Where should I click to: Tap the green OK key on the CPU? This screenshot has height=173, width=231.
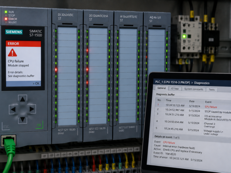(39, 125)
